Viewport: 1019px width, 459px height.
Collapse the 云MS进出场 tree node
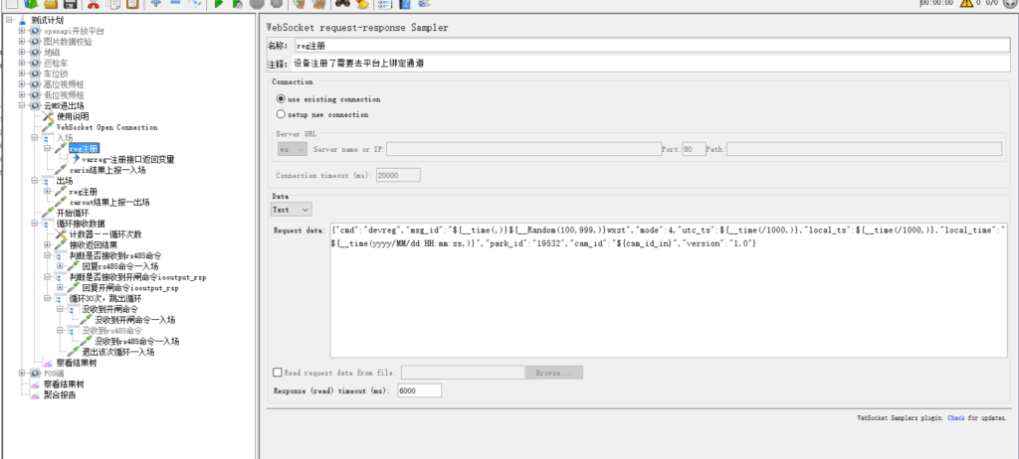22,105
